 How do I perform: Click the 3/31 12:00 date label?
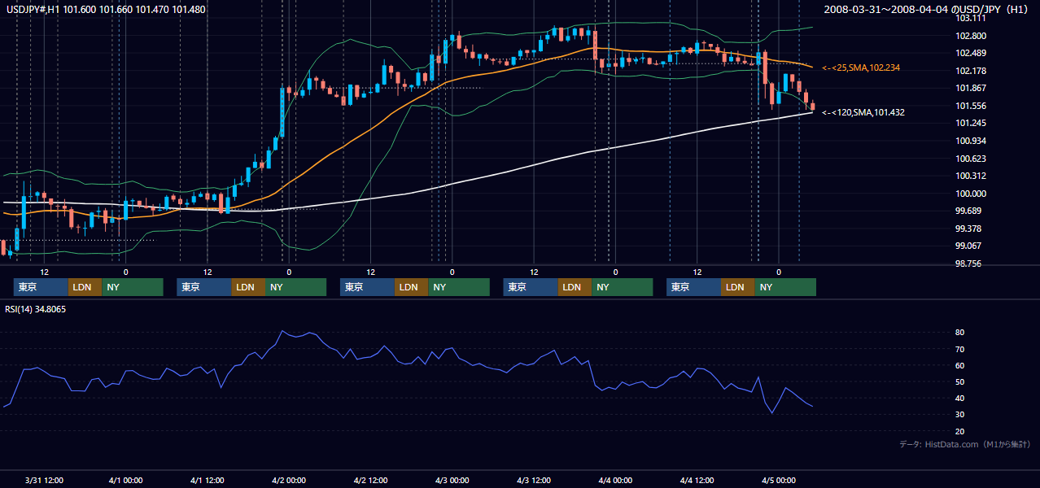(45, 480)
